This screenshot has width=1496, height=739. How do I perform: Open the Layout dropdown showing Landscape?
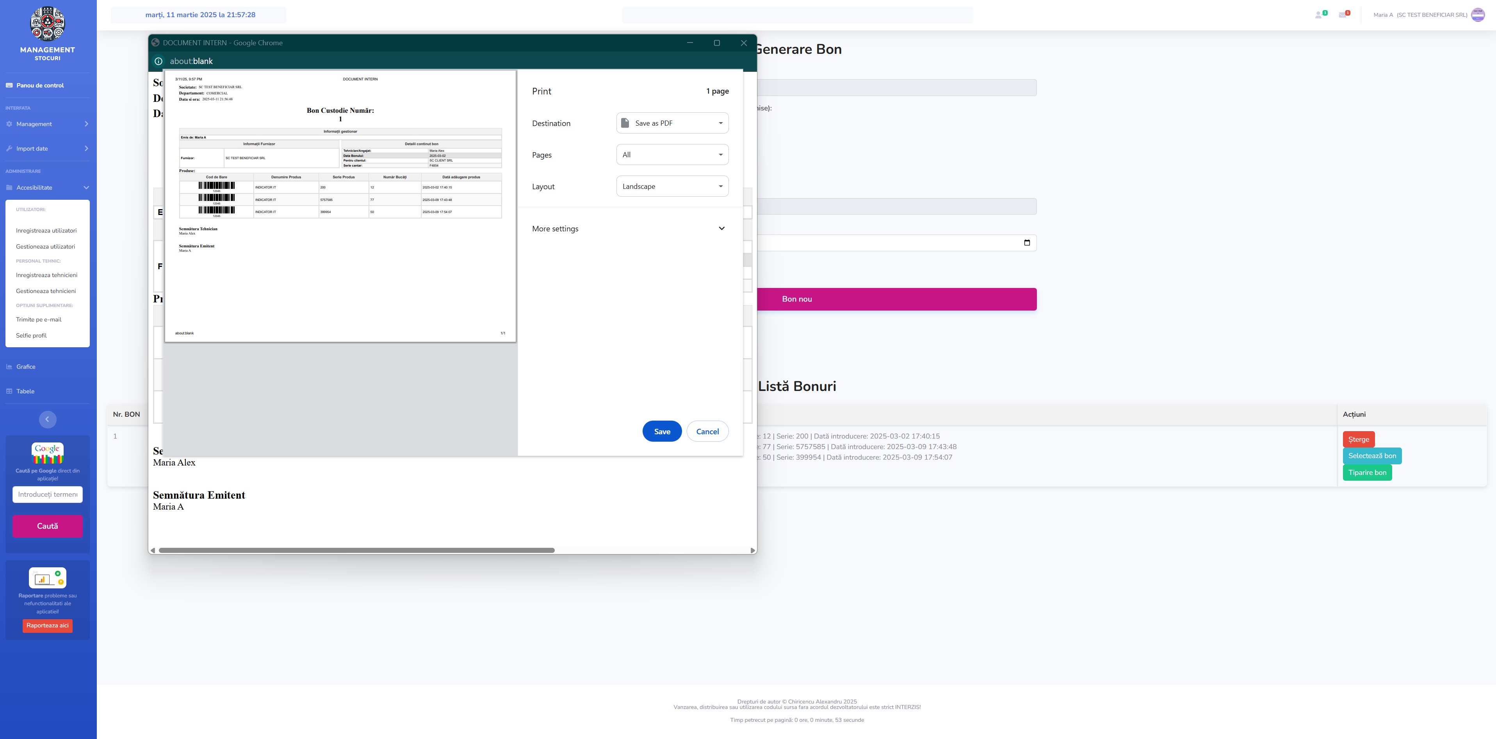tap(672, 187)
